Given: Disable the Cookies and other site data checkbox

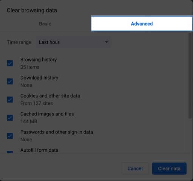Looking at the screenshot, I should click(10, 100).
